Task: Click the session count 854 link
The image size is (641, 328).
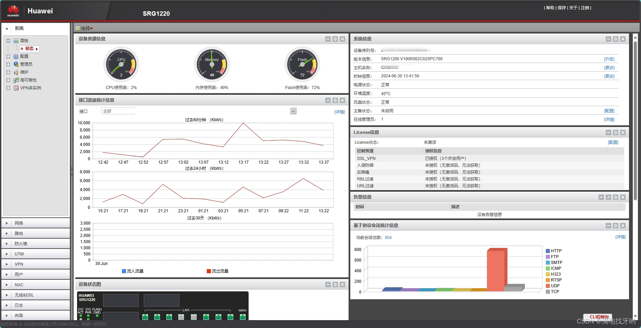Action: pos(388,238)
